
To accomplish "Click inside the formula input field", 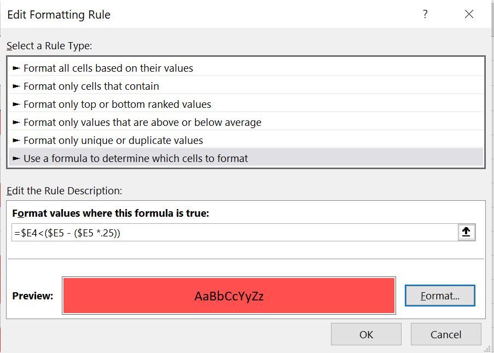I will 219,232.
